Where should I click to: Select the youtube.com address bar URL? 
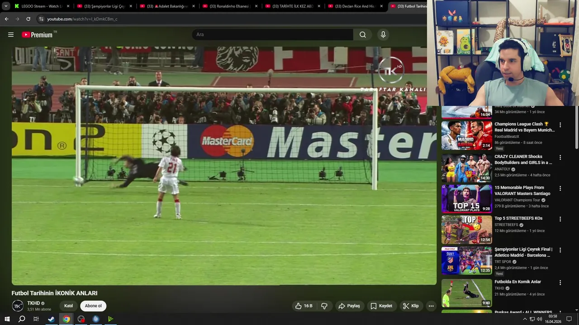(82, 19)
